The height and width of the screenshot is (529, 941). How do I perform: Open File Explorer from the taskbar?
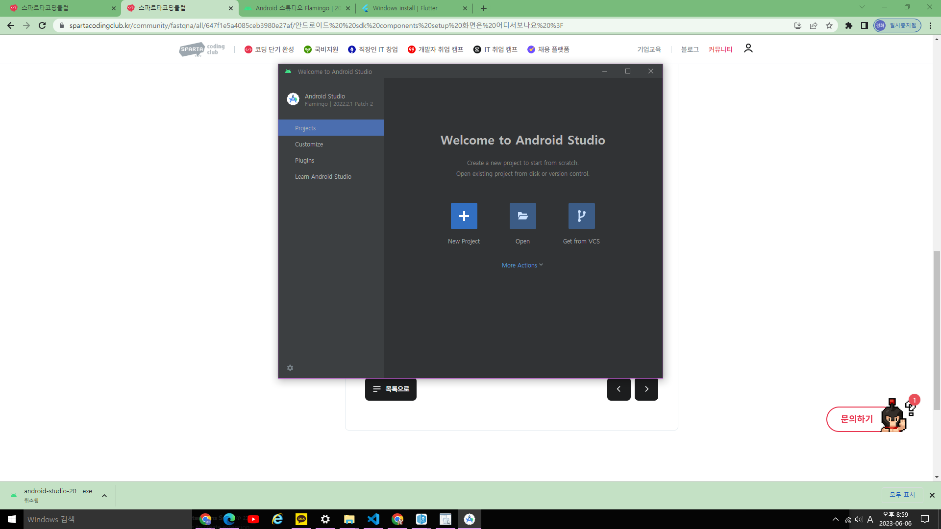[349, 519]
